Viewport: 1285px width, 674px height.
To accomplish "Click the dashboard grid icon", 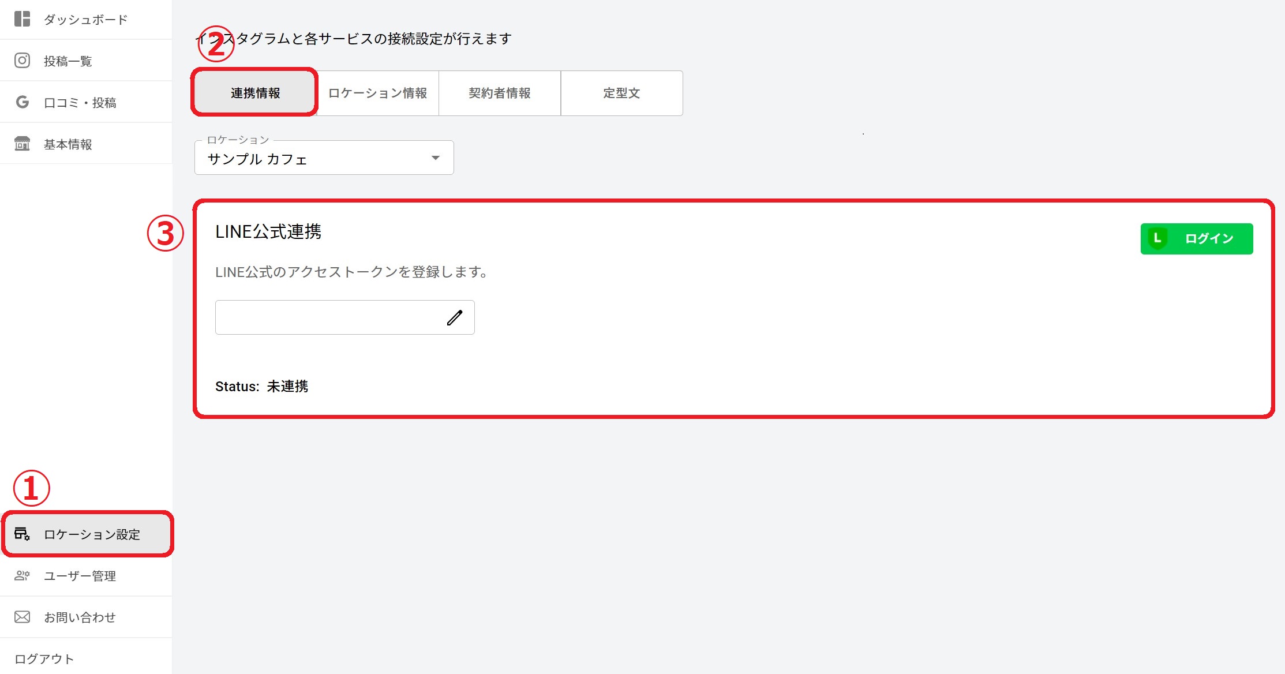I will (22, 19).
